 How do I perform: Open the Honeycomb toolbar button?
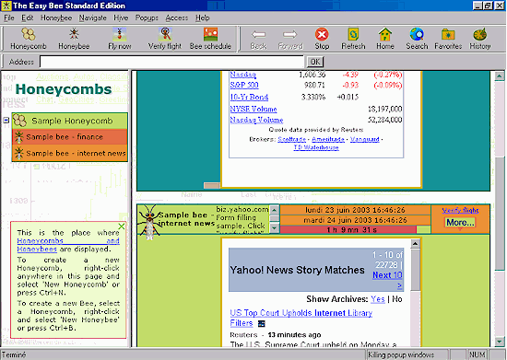pyautogui.click(x=29, y=39)
